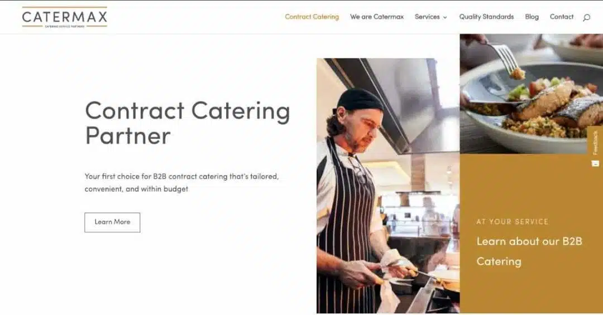Viewport: 603px width, 315px height.
Task: Open the Contact page link
Action: [x=562, y=17]
